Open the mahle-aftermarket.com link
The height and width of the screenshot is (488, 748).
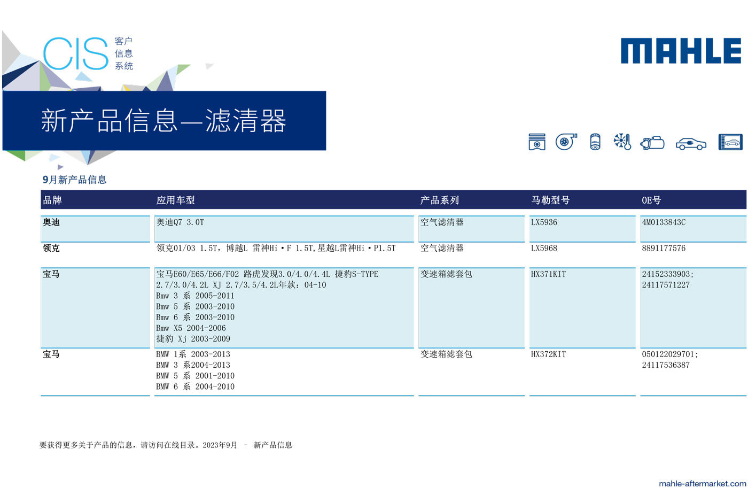pyautogui.click(x=703, y=483)
